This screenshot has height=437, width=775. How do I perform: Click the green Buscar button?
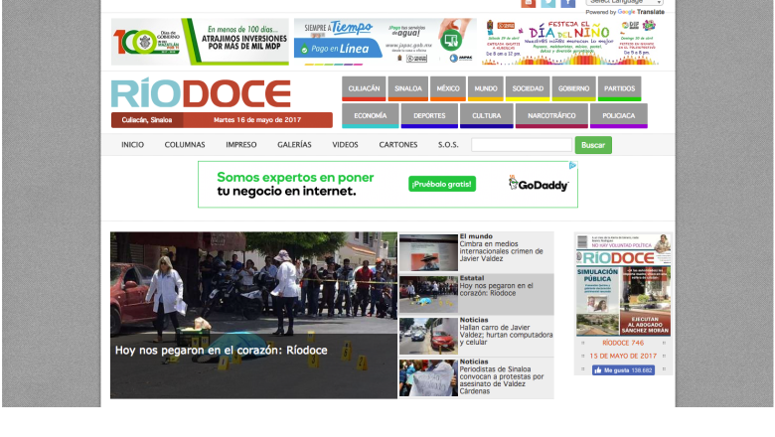click(593, 145)
